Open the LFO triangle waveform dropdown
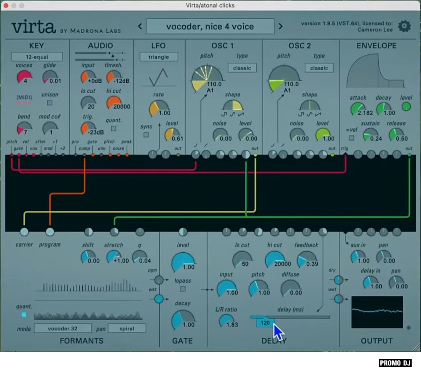 159,57
